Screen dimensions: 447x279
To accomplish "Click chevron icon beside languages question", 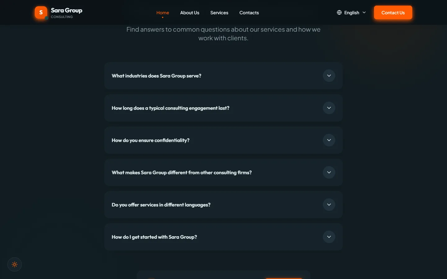I will pyautogui.click(x=329, y=205).
